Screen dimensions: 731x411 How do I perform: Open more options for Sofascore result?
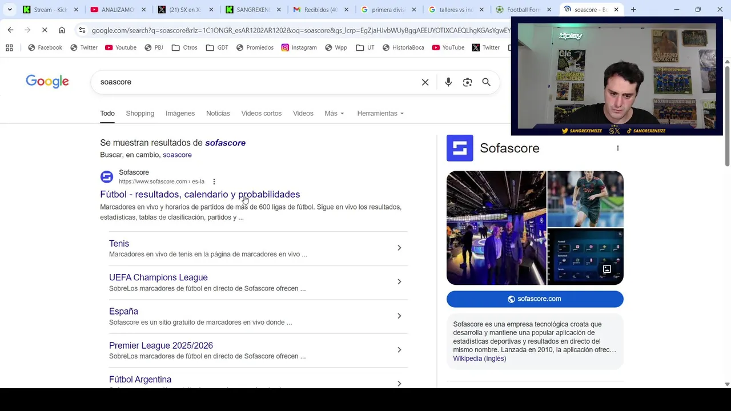click(x=214, y=182)
